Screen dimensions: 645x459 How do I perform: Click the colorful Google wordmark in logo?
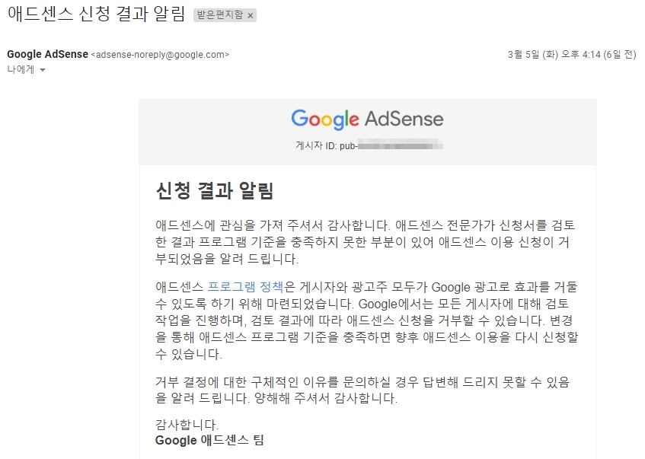click(324, 119)
